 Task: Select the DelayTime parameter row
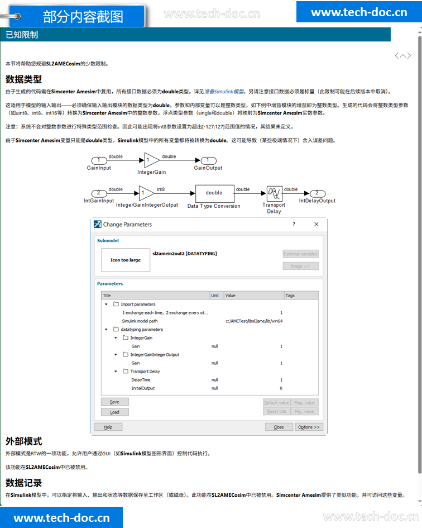click(x=210, y=380)
